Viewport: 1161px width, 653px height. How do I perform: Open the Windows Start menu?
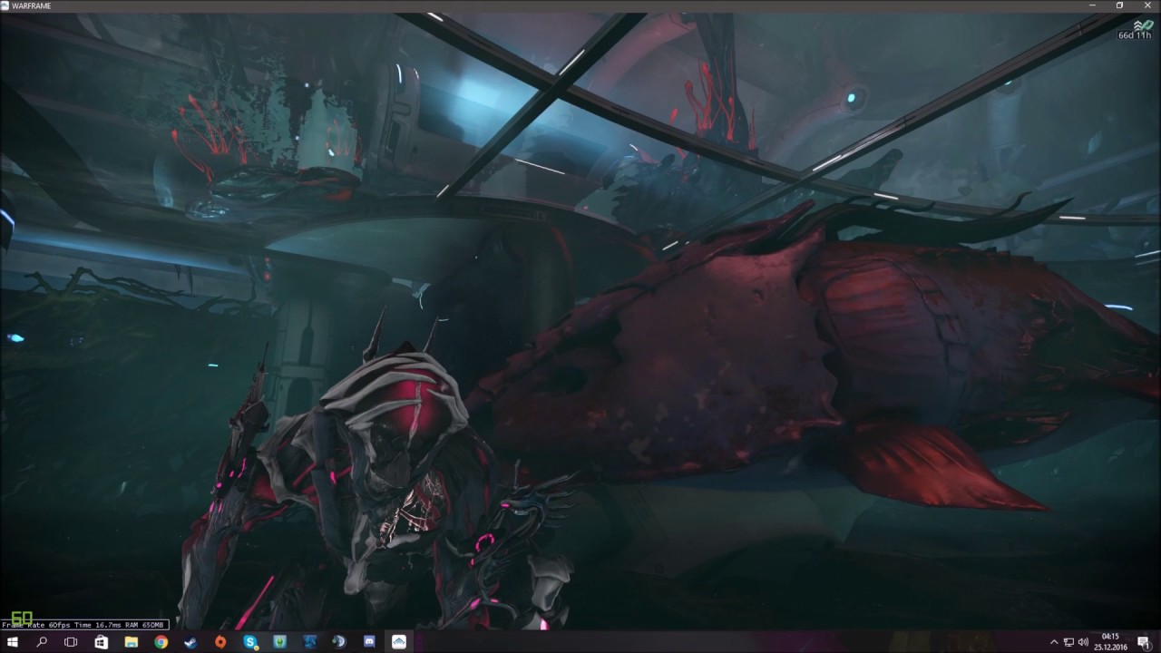pyautogui.click(x=12, y=641)
